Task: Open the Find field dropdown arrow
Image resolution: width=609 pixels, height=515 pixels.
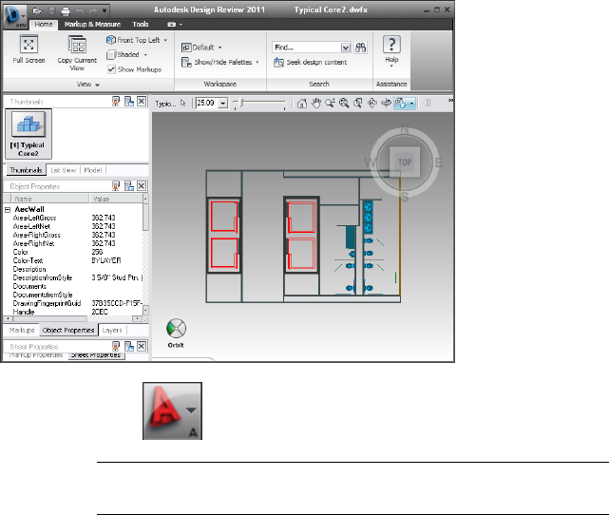Action: pyautogui.click(x=346, y=48)
